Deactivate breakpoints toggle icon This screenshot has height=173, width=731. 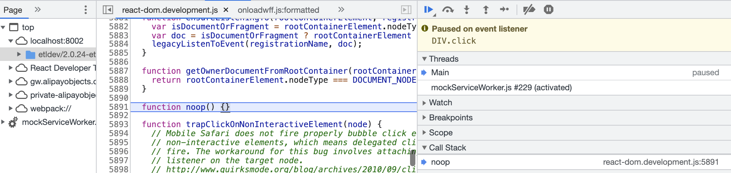click(x=529, y=10)
